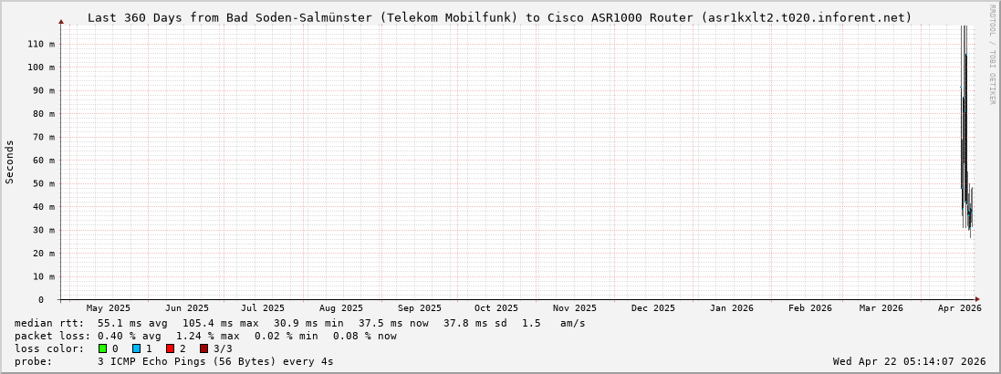The image size is (1001, 374).
Task: Click the Wed Apr 22 timestamp
Action: pyautogui.click(x=909, y=361)
